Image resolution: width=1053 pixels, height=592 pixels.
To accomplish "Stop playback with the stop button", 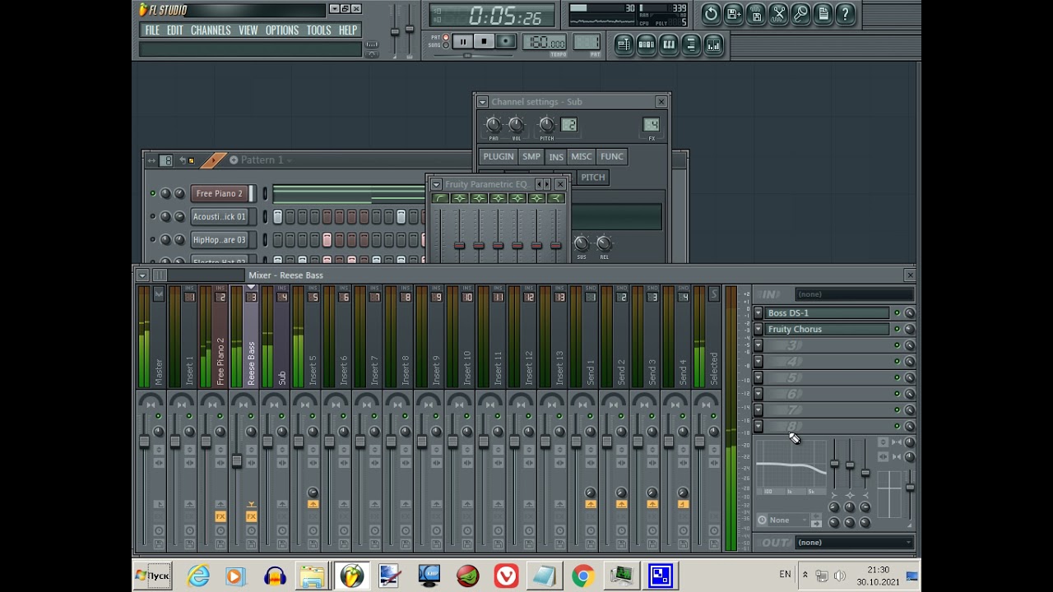I will 484,42.
